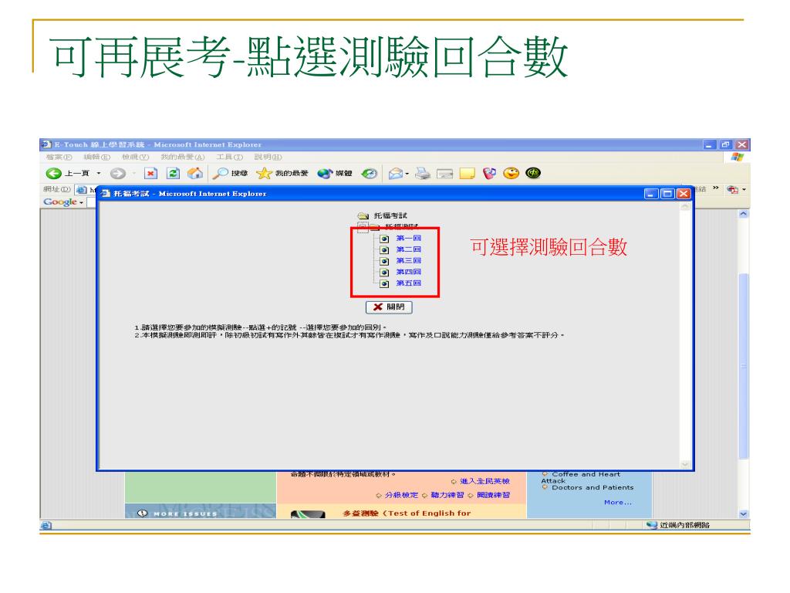Click the Print icon in IE toolbar

[x=423, y=174]
